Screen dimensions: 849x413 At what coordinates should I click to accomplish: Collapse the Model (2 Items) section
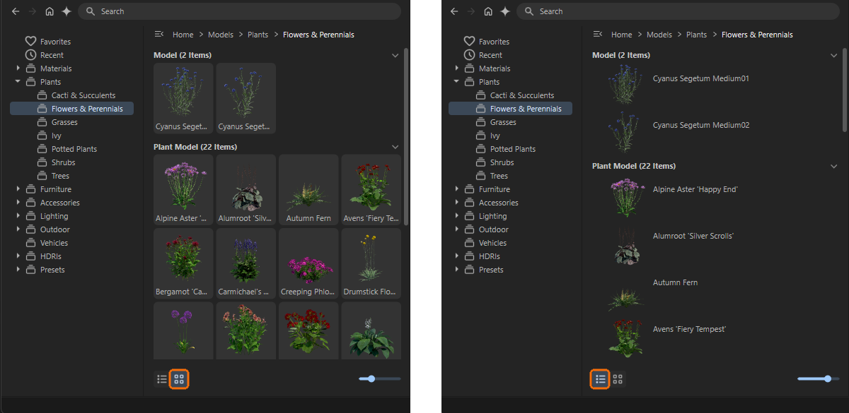click(395, 54)
